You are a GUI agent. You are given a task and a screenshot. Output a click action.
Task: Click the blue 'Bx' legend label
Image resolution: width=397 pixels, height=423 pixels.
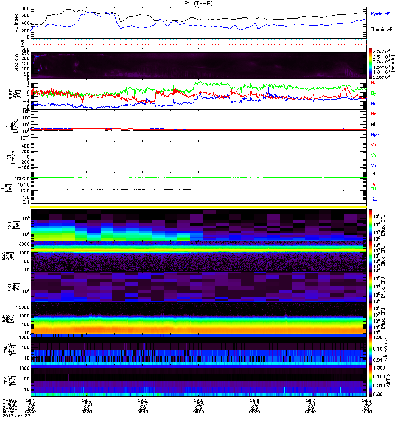click(373, 103)
